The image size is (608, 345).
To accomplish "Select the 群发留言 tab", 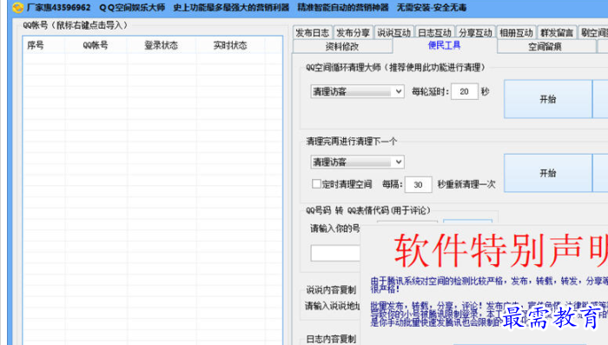I will (557, 33).
